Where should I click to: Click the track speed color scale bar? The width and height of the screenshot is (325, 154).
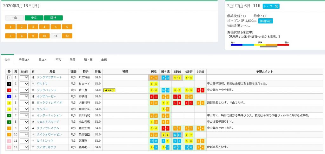(x=260, y=45)
